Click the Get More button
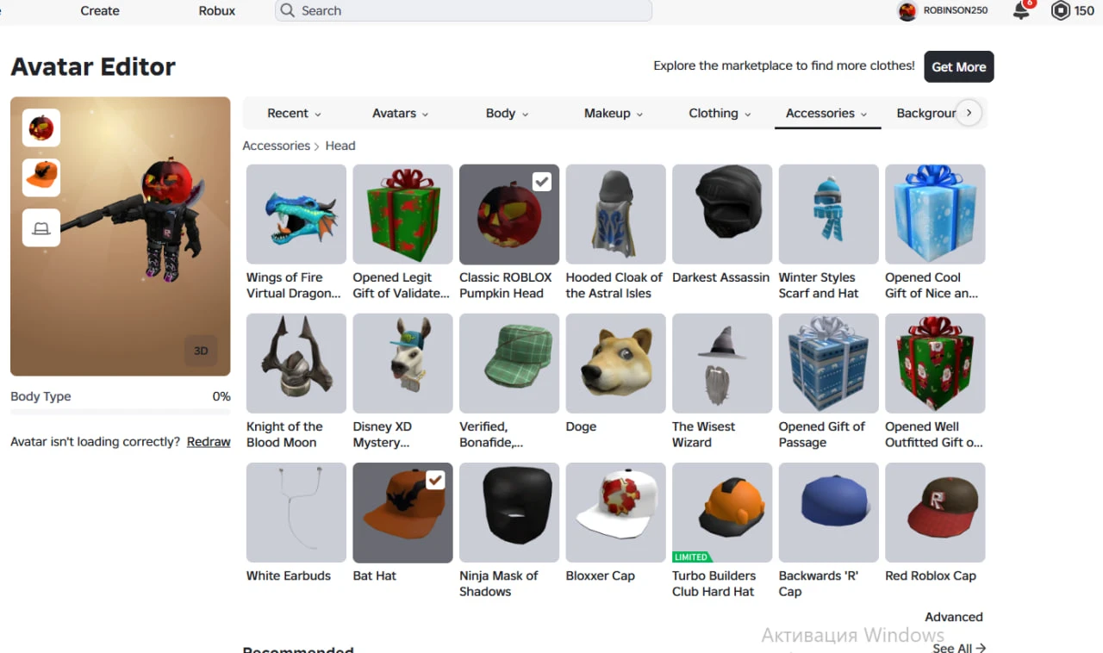 click(x=959, y=66)
